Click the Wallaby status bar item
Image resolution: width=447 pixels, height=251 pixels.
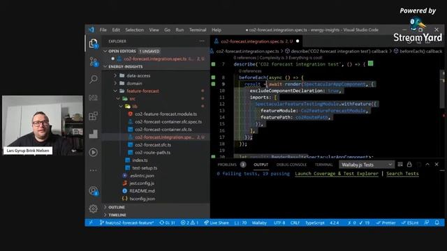point(259,222)
